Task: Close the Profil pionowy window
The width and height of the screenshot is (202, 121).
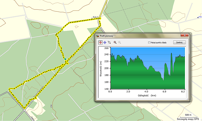Action: coord(184,35)
